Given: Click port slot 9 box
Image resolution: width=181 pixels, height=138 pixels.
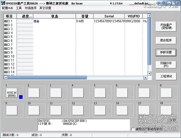Looking at the screenshot, I should (12, 110).
